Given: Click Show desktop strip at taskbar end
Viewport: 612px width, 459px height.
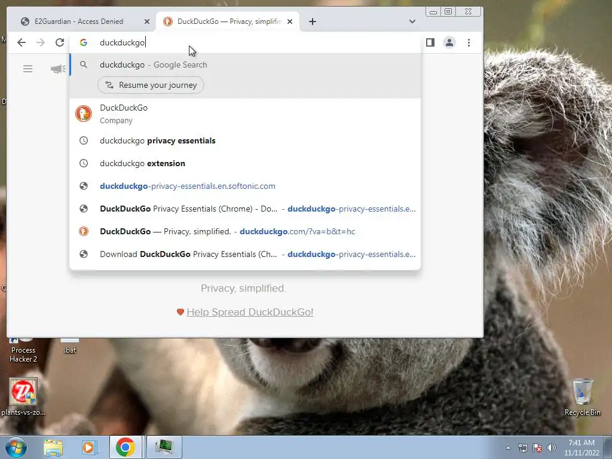Looking at the screenshot, I should tap(608, 447).
